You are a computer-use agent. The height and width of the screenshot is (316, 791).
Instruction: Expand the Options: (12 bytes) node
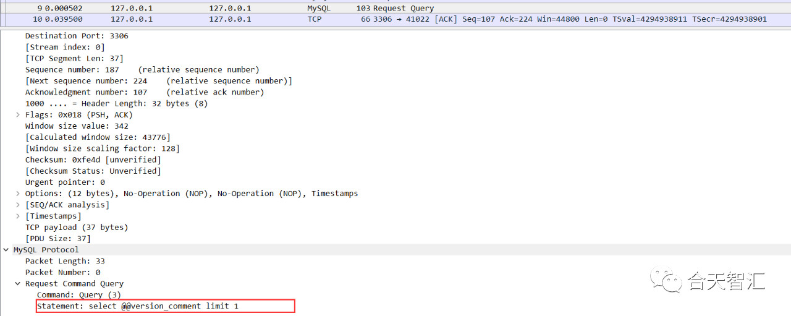coord(17,194)
